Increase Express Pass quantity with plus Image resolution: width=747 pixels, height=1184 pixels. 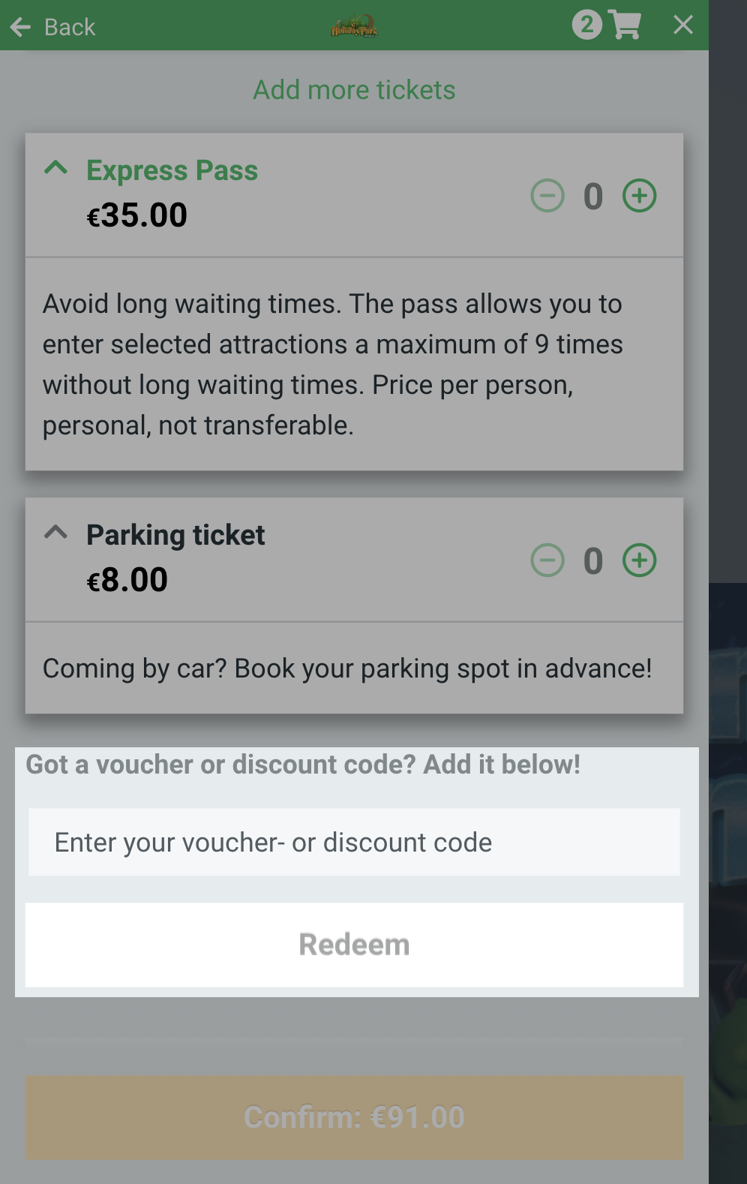pyautogui.click(x=640, y=196)
